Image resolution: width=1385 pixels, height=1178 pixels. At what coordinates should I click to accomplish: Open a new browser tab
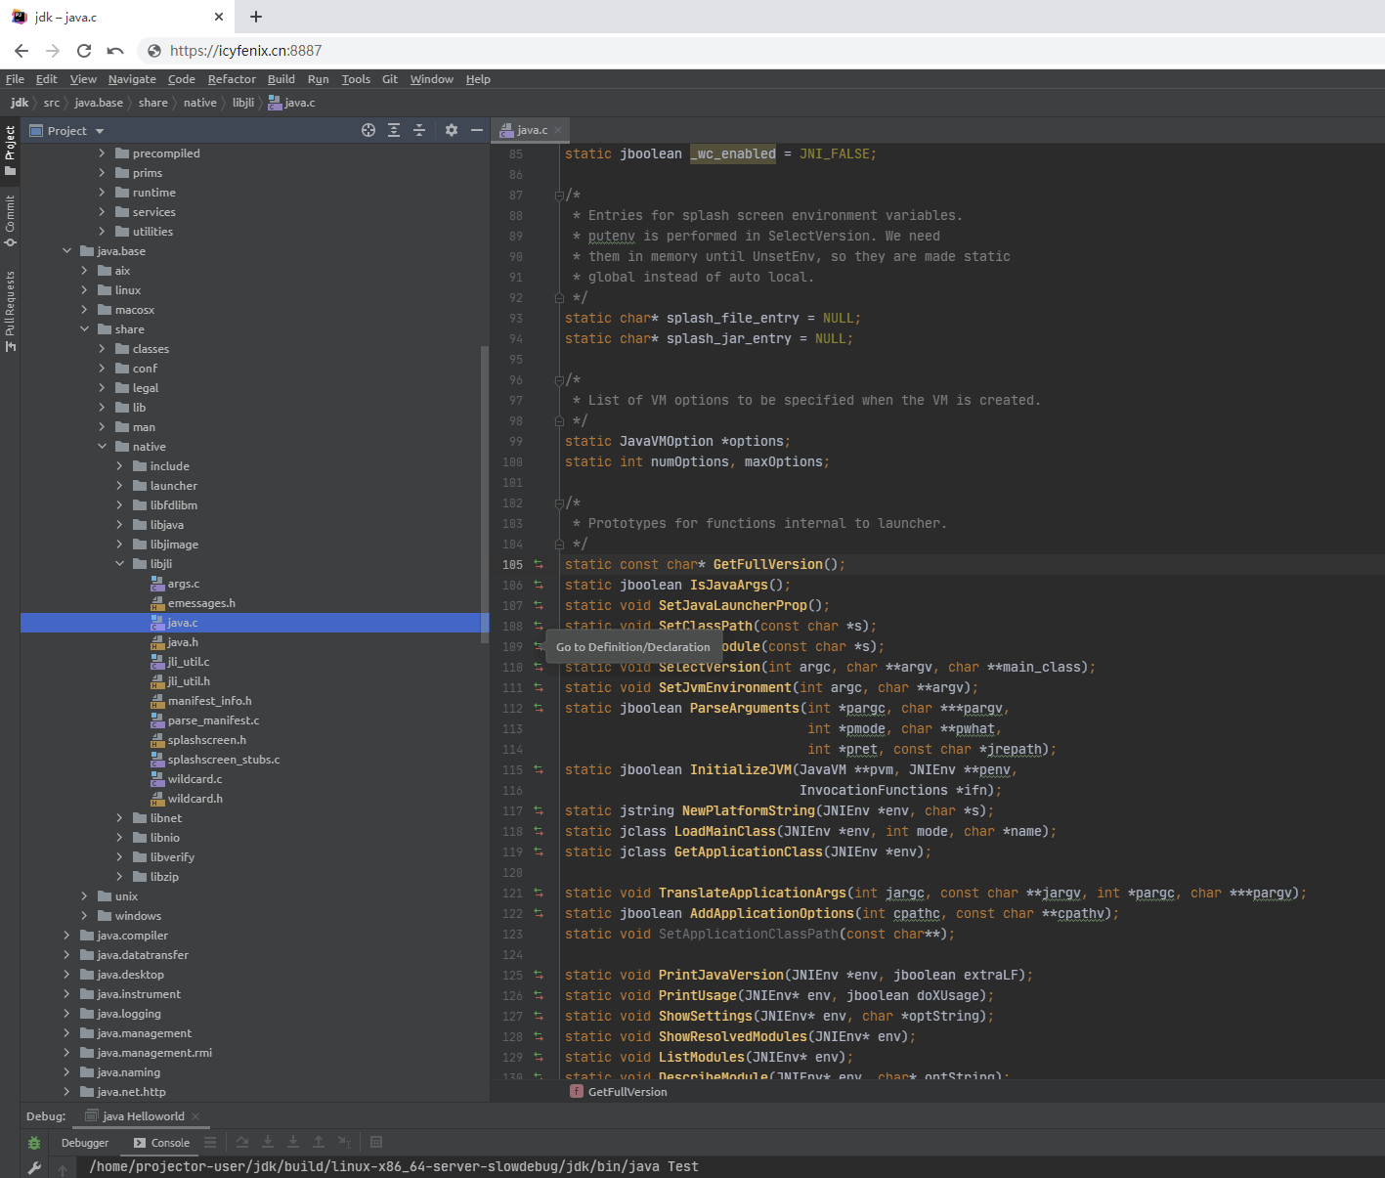coord(256,17)
